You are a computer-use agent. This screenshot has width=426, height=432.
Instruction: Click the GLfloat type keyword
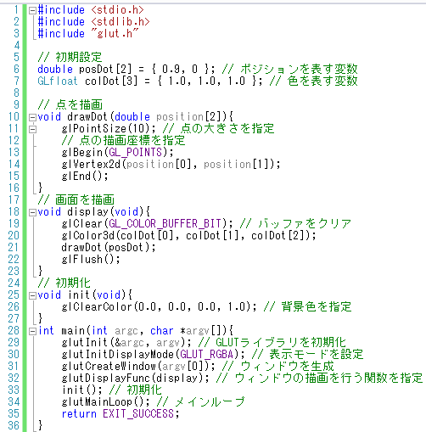pos(58,81)
